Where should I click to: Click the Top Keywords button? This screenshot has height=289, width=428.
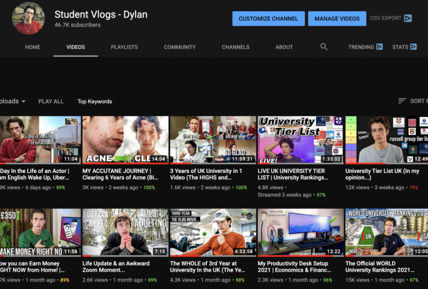(x=95, y=102)
